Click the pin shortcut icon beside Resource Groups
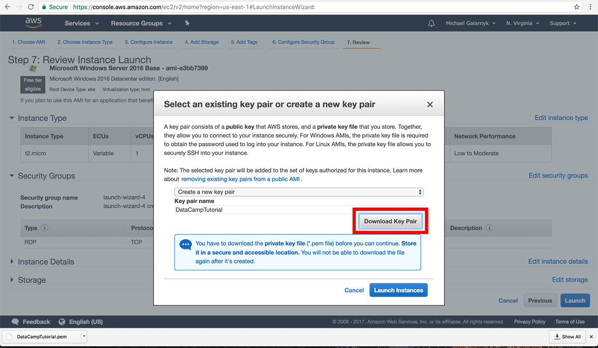The width and height of the screenshot is (598, 348). pos(187,23)
